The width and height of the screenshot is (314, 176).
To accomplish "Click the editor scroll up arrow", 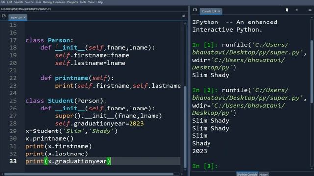I will pyautogui.click(x=185, y=23).
